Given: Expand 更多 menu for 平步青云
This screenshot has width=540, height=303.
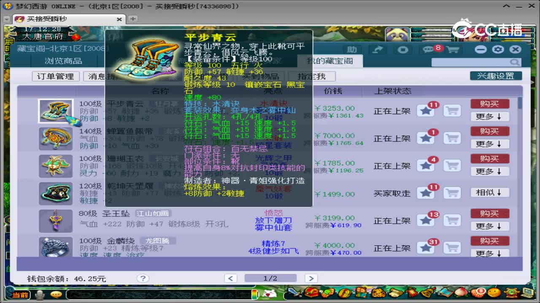Looking at the screenshot, I should pyautogui.click(x=490, y=117).
